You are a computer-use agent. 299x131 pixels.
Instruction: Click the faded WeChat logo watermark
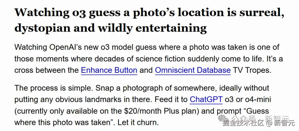click(x=223, y=118)
